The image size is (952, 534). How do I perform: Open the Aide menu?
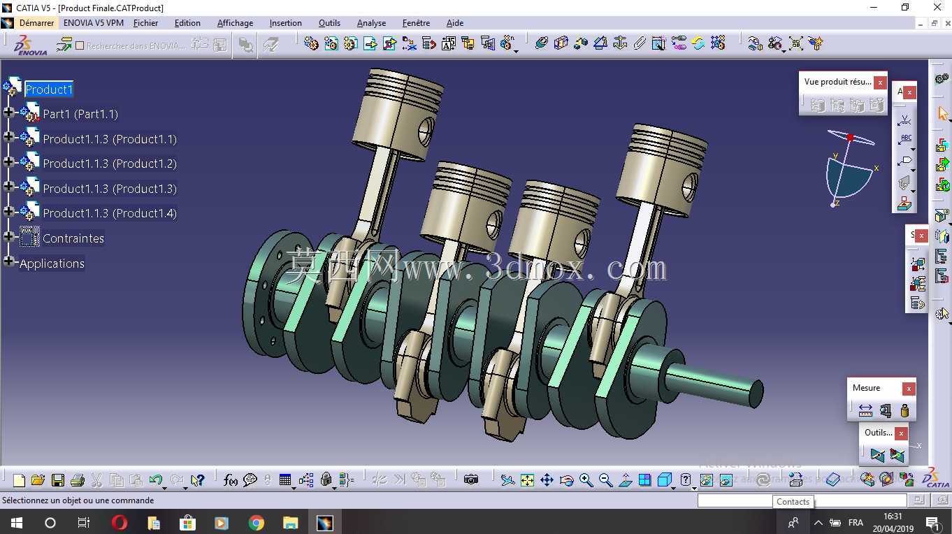coord(455,23)
